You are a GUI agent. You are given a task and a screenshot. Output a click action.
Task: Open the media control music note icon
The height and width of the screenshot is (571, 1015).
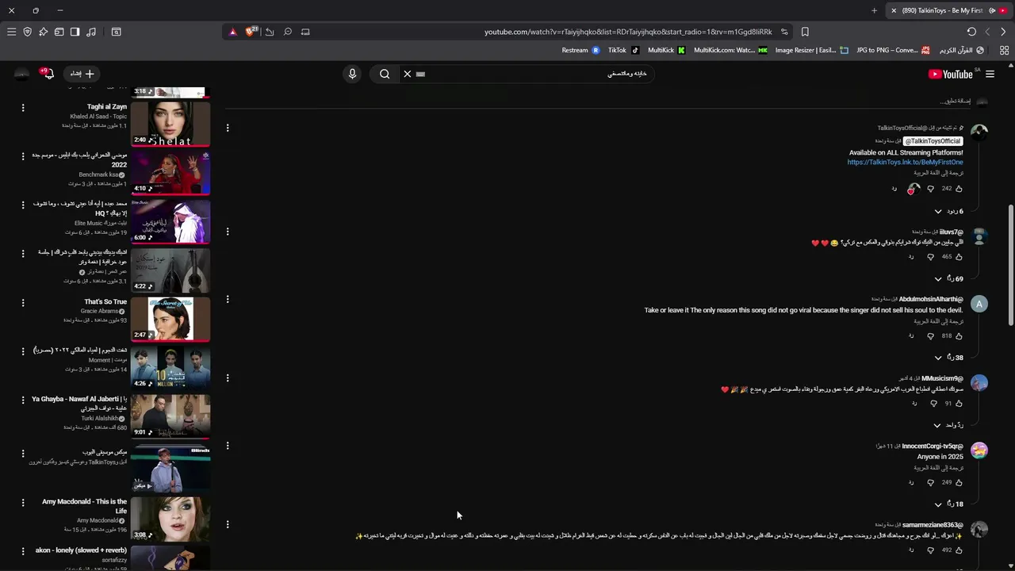pos(91,32)
